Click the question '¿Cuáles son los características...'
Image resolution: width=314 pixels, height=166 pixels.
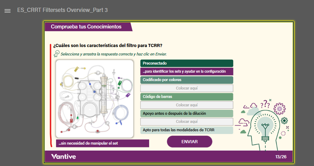point(108,46)
